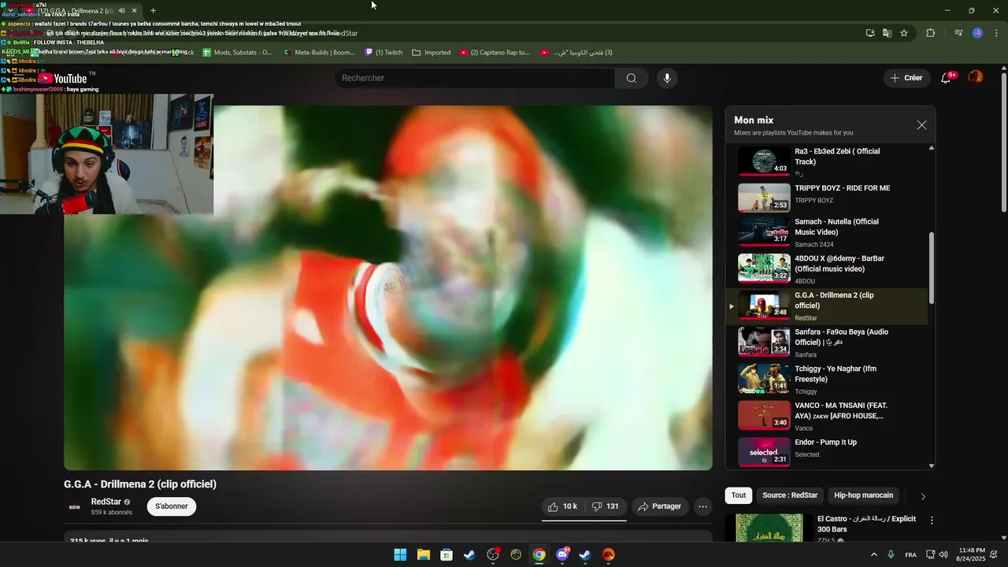Close the Mon mix playlist panel
This screenshot has width=1008, height=567.
pyautogui.click(x=921, y=125)
